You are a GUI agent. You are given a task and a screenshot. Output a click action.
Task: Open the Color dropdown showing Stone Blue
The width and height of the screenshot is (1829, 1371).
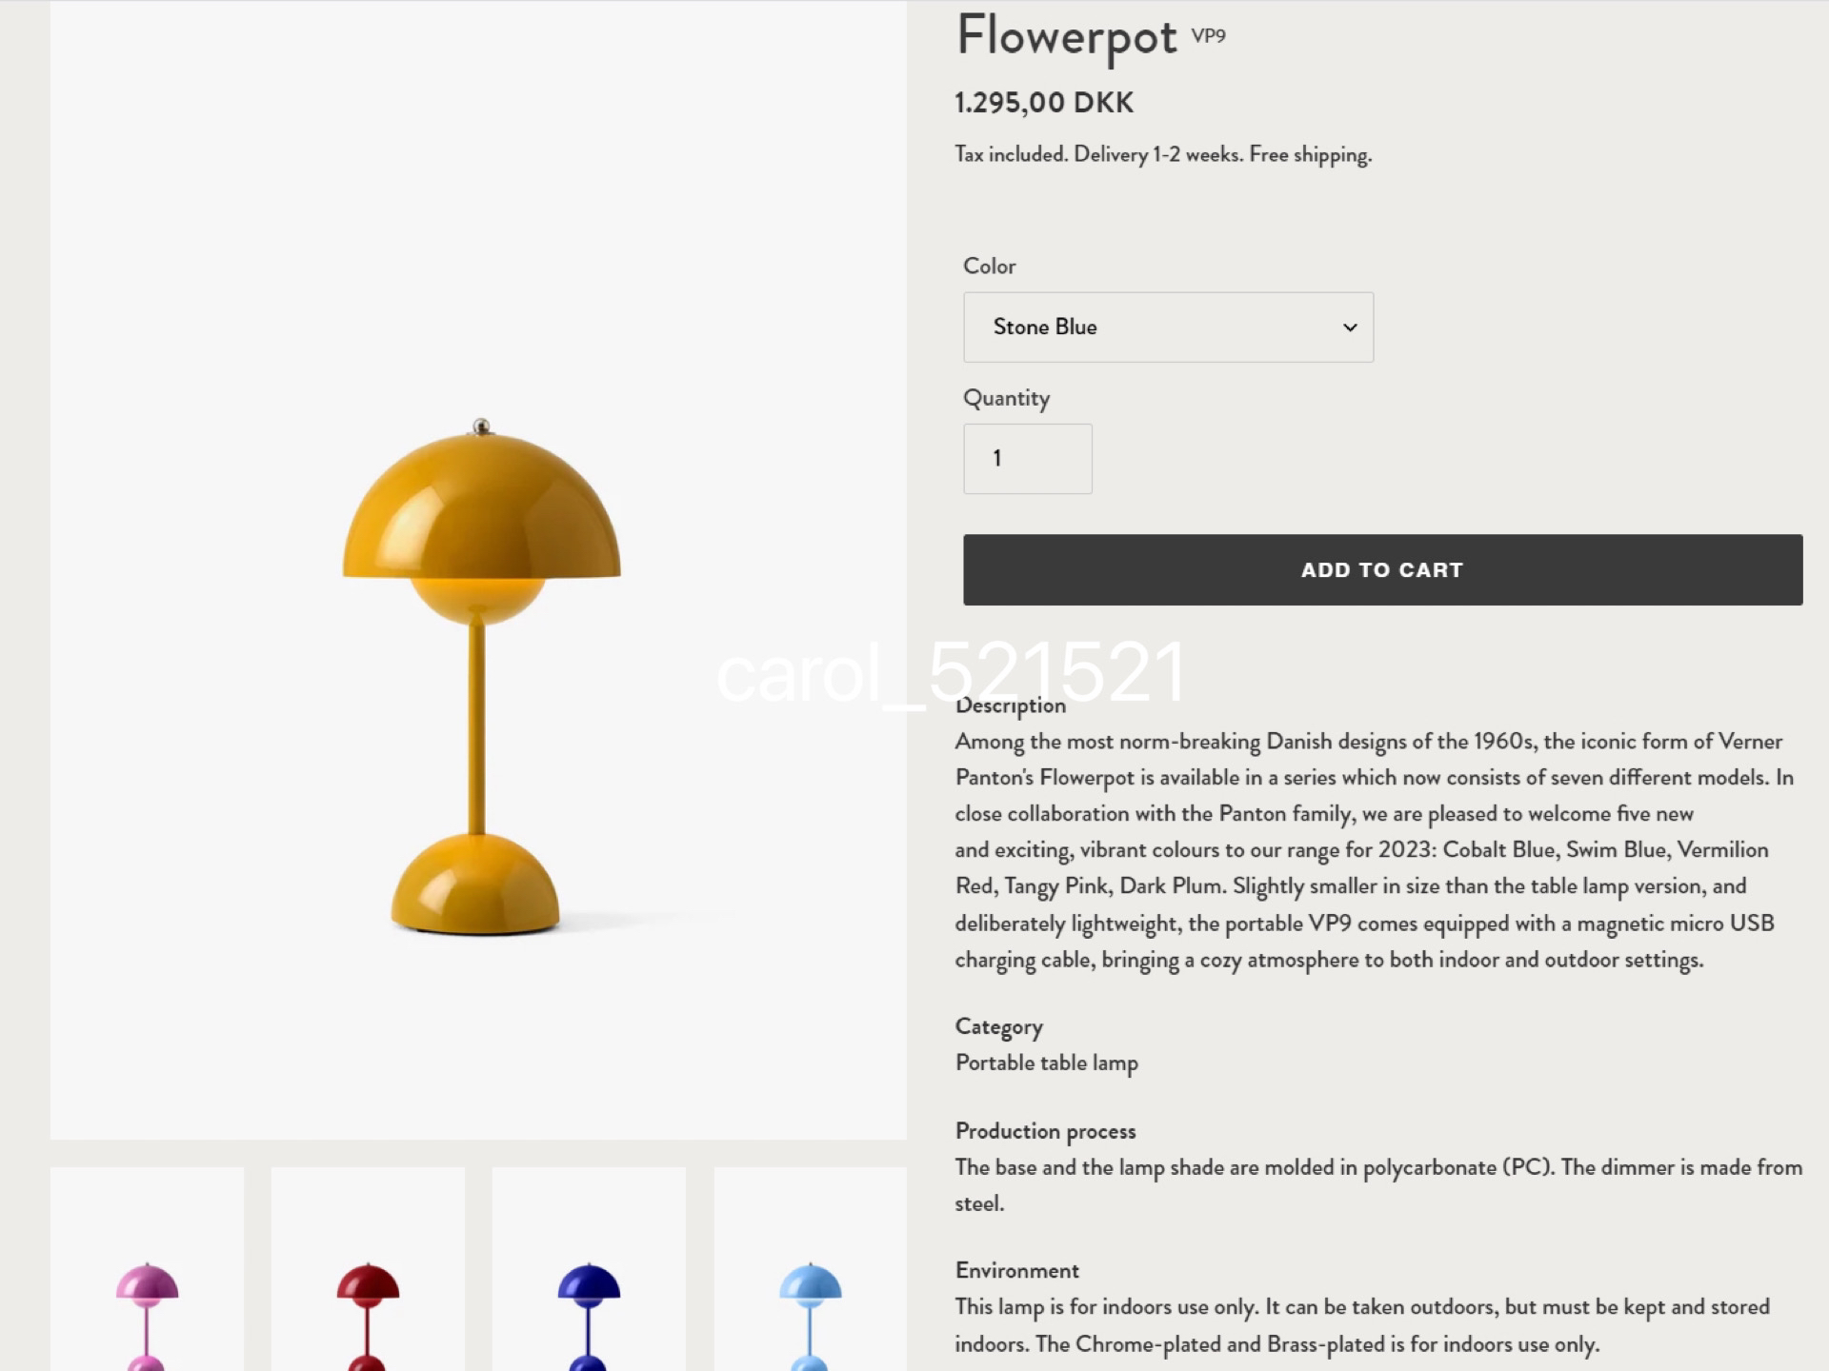pos(1167,328)
